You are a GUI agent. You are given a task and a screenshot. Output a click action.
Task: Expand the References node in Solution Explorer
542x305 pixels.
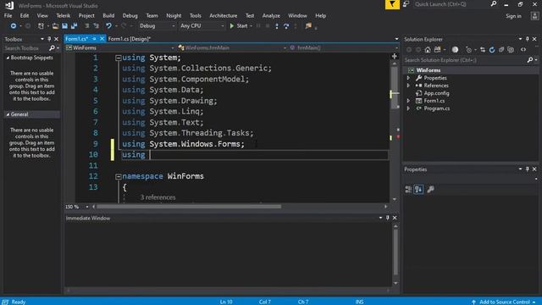tap(408, 86)
